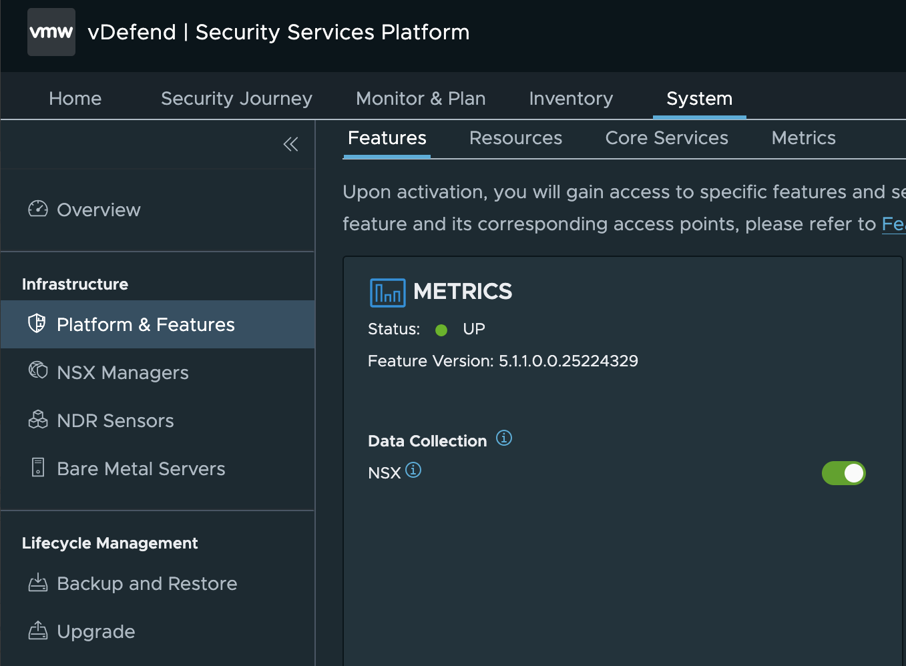Screen dimensions: 906x666
Task: Disable the NSX data collection toggle
Action: coord(843,473)
